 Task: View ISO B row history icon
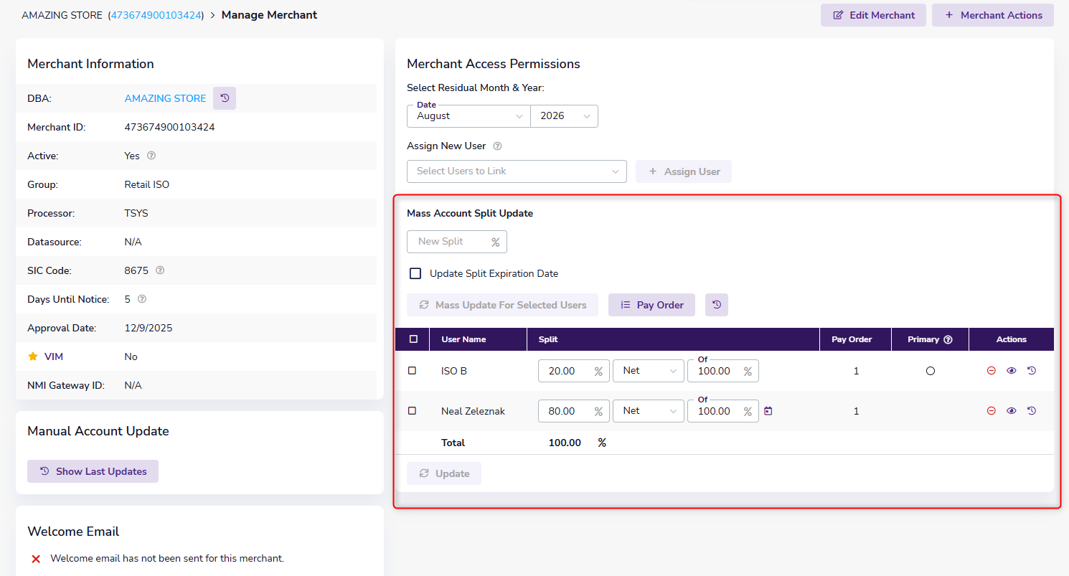[1032, 371]
